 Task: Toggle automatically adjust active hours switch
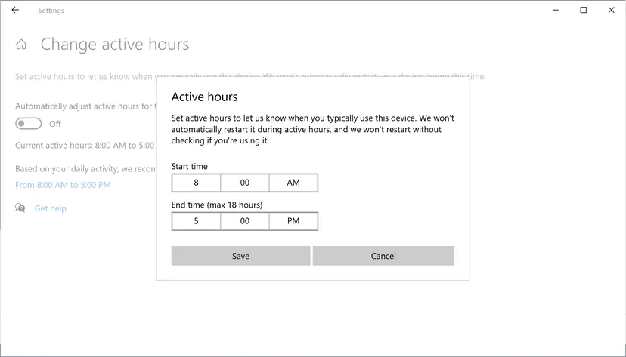pyautogui.click(x=29, y=124)
